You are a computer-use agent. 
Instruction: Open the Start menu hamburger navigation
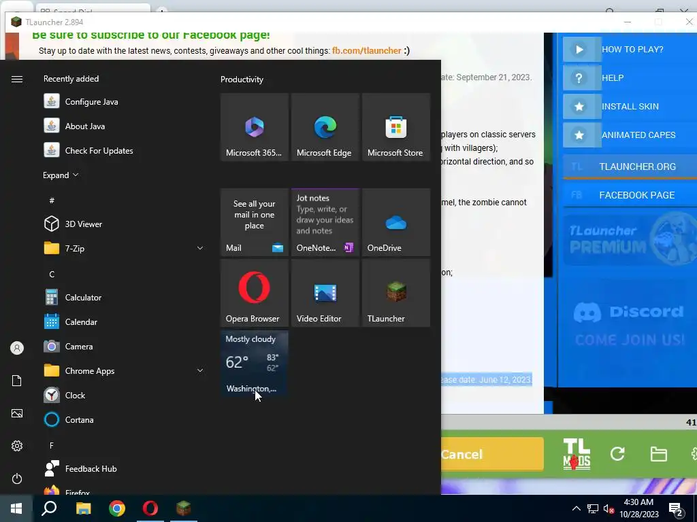(17, 79)
